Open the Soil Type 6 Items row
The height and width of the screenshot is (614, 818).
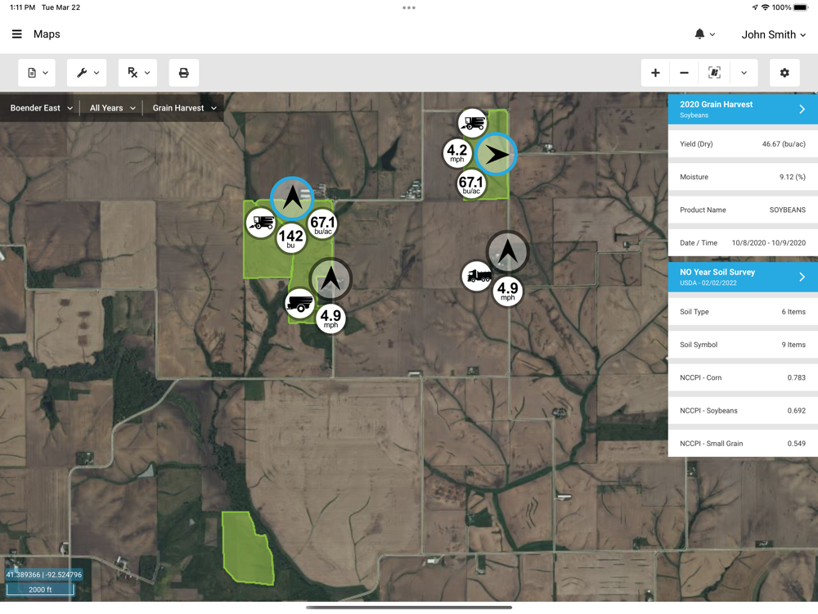coord(743,312)
